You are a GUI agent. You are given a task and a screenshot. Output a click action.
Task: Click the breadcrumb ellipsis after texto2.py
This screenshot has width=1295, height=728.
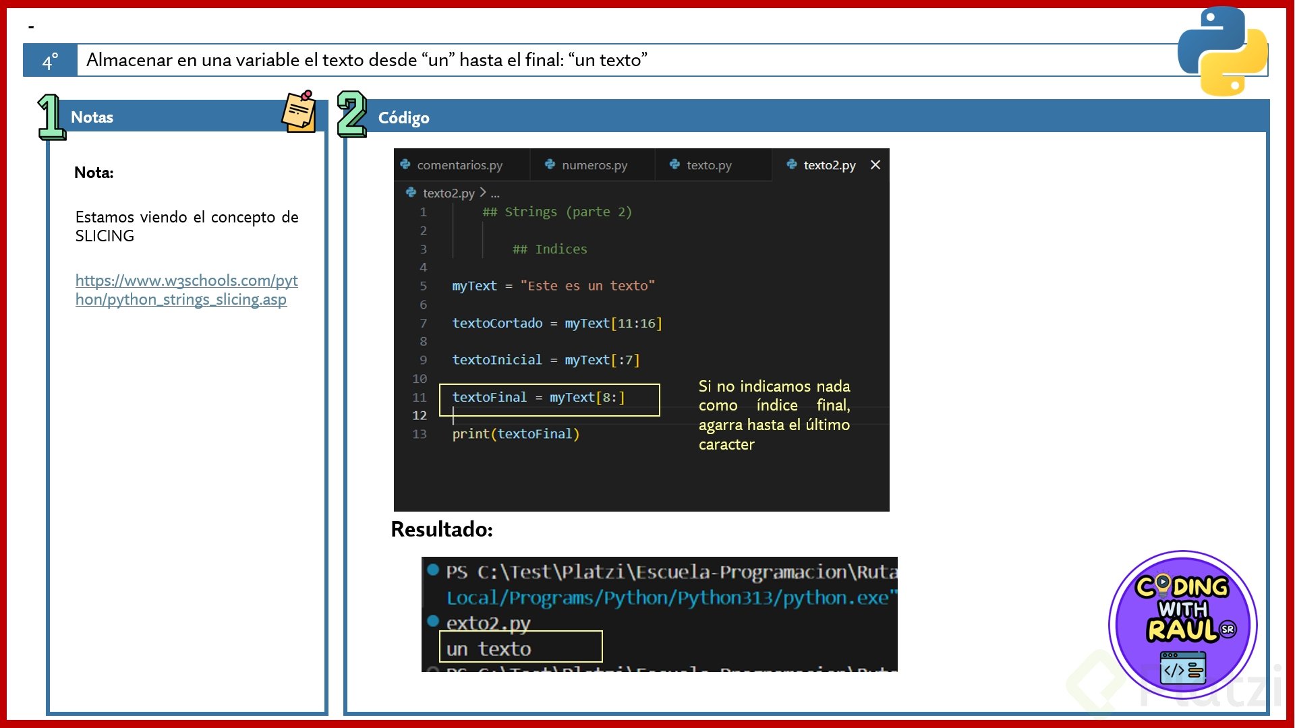coord(495,193)
